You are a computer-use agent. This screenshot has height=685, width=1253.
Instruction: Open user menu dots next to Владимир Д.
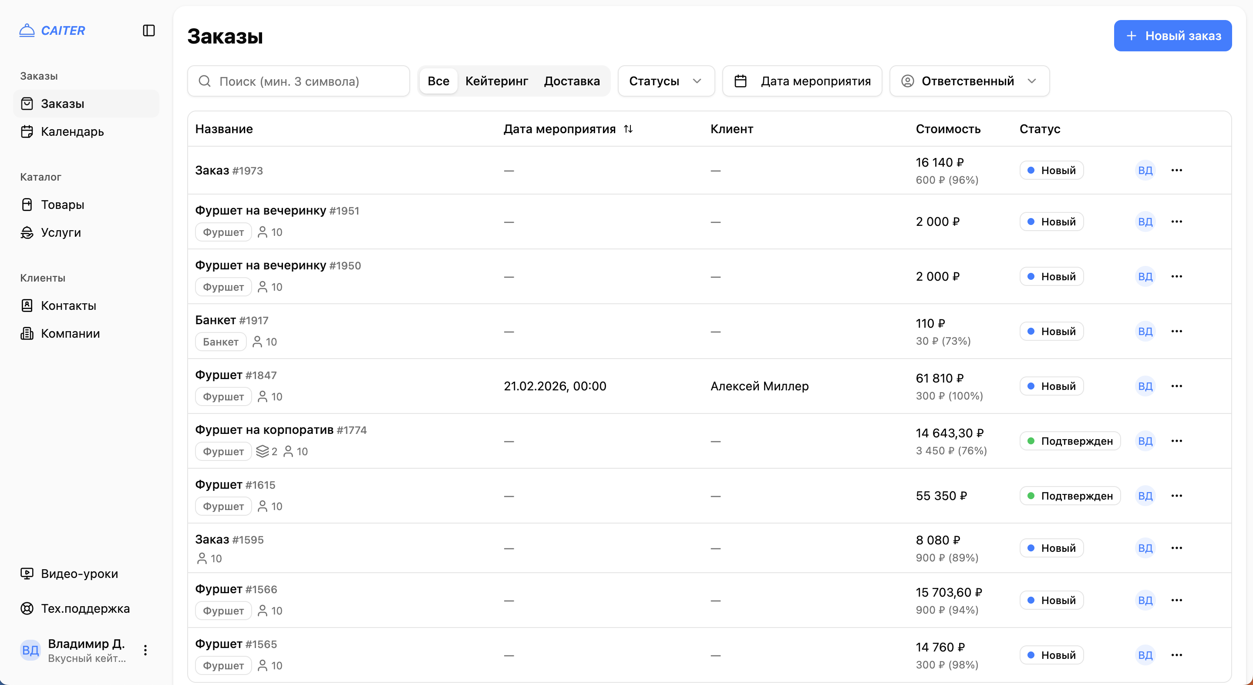(145, 651)
